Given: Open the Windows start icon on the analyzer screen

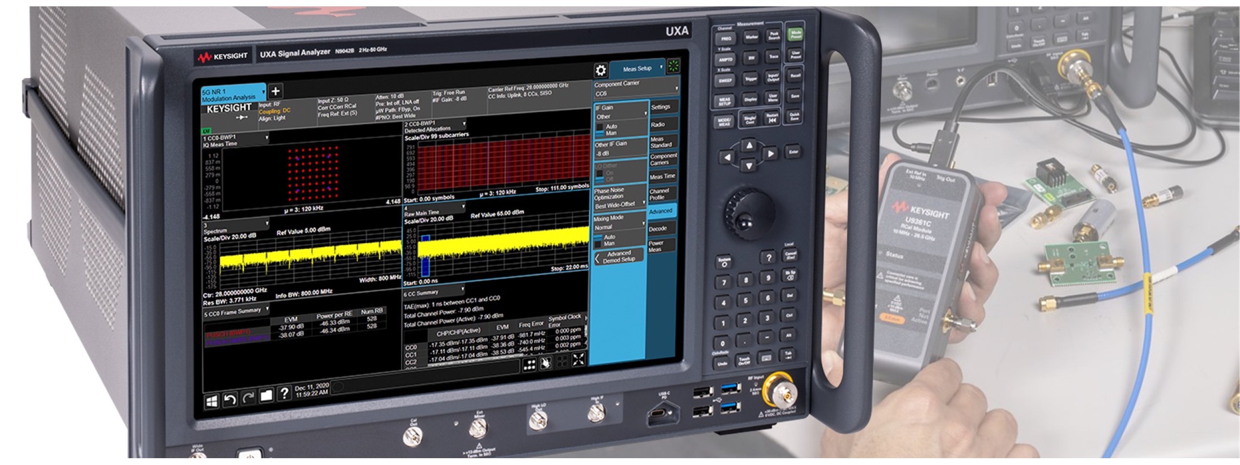Looking at the screenshot, I should 212,401.
